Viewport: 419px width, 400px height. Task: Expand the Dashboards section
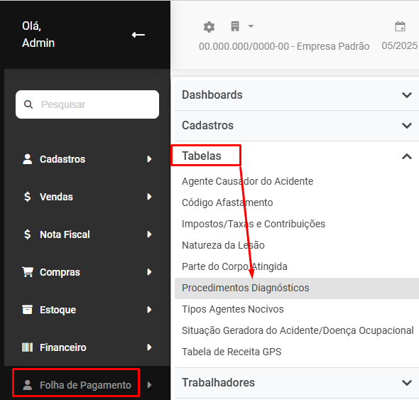pos(297,95)
